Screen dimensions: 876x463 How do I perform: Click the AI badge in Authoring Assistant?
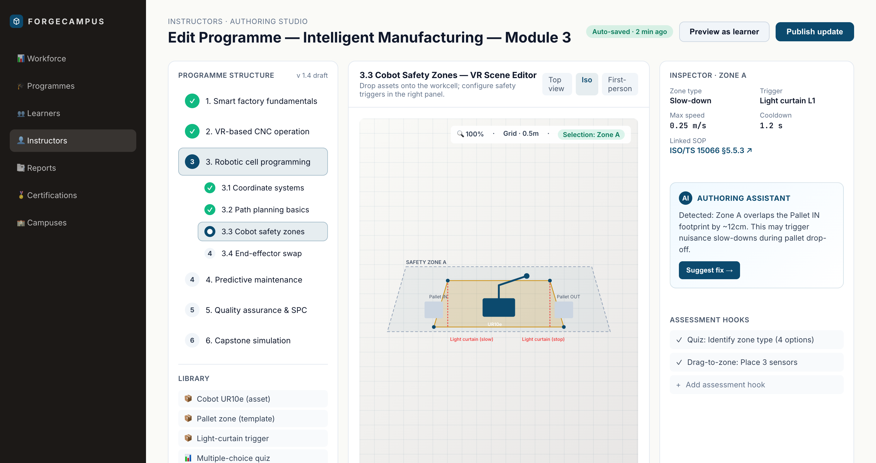[x=685, y=198]
